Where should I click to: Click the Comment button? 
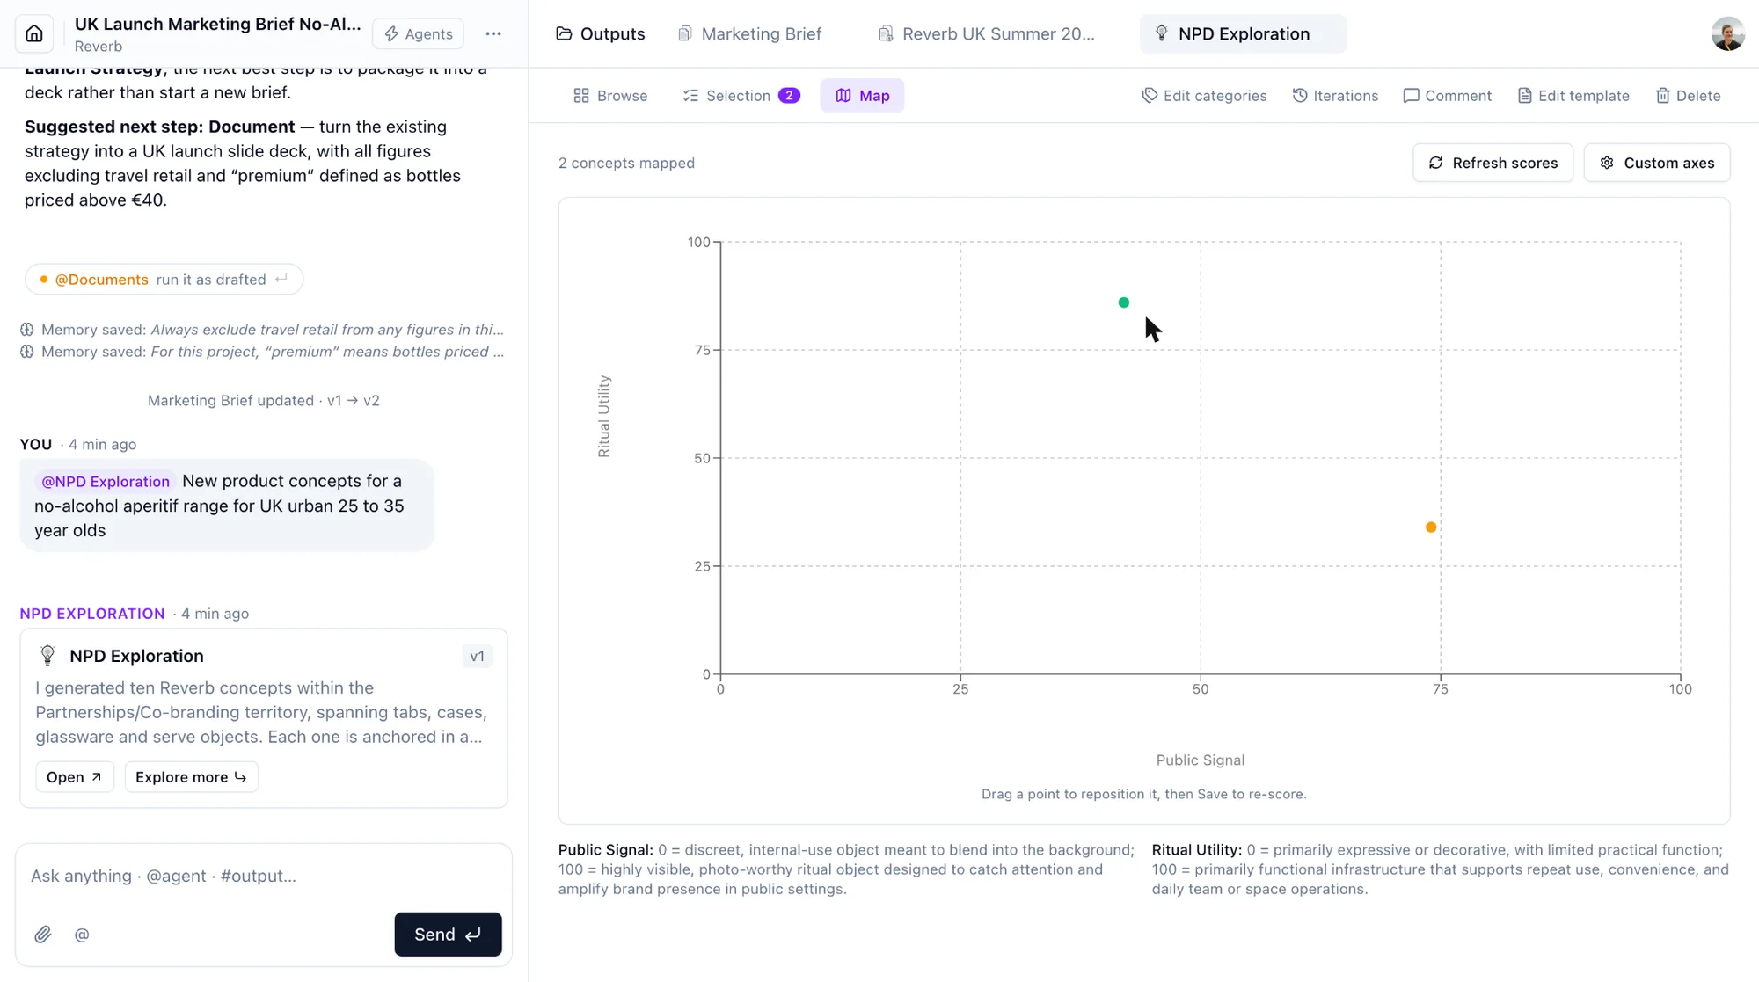pyautogui.click(x=1448, y=95)
